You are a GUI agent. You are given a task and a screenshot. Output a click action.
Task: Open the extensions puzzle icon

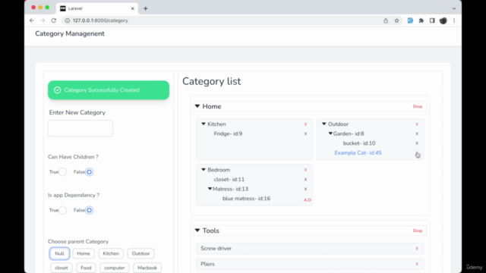pos(421,20)
